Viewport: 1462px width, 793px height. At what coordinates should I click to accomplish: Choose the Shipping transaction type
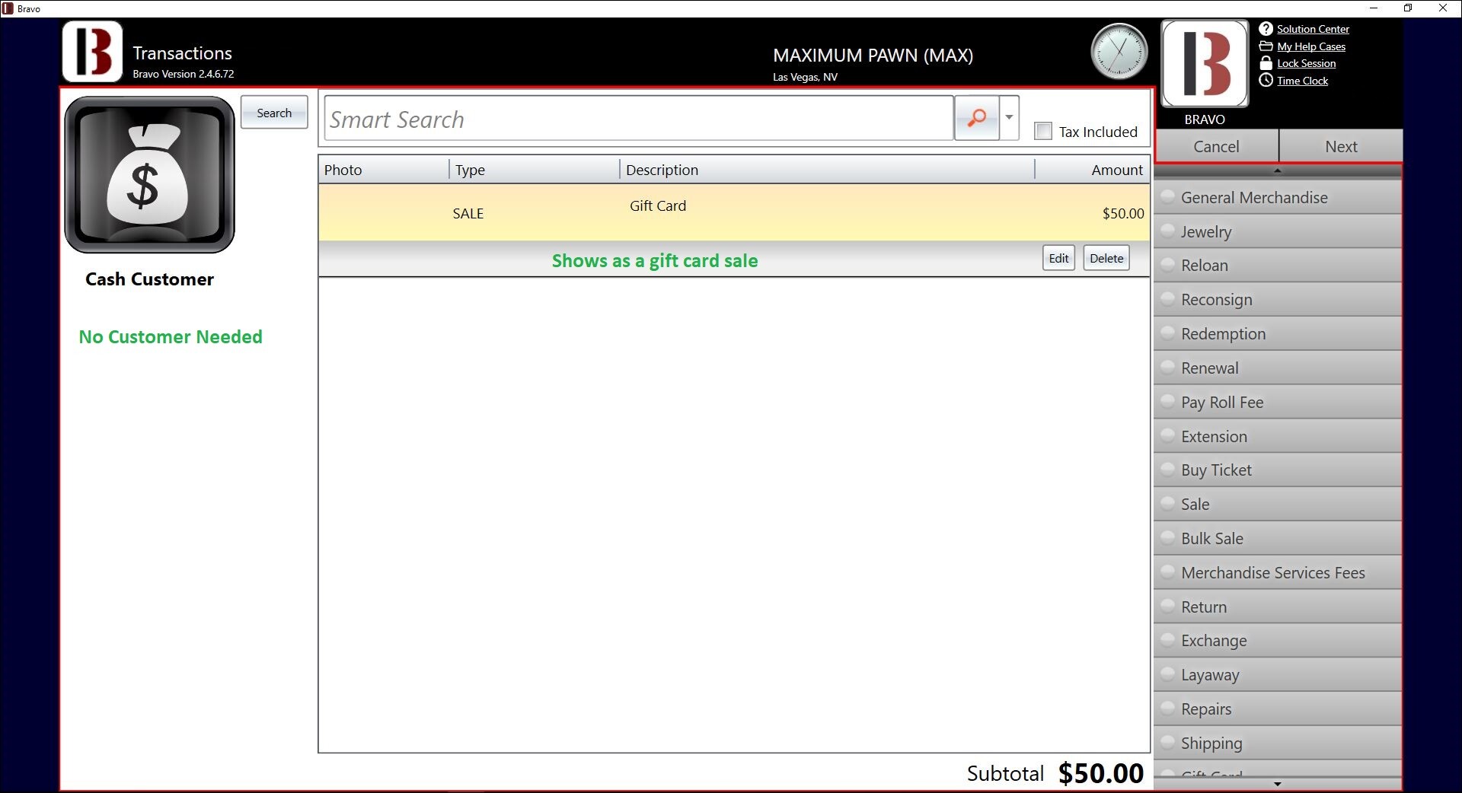[x=1278, y=744]
